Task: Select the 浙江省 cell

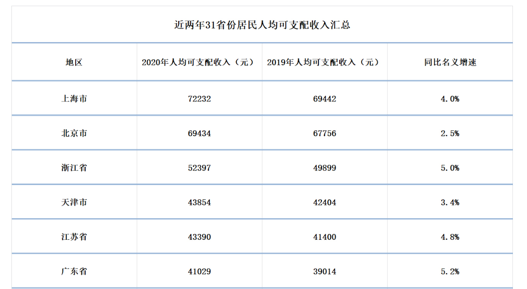Action: (74, 168)
